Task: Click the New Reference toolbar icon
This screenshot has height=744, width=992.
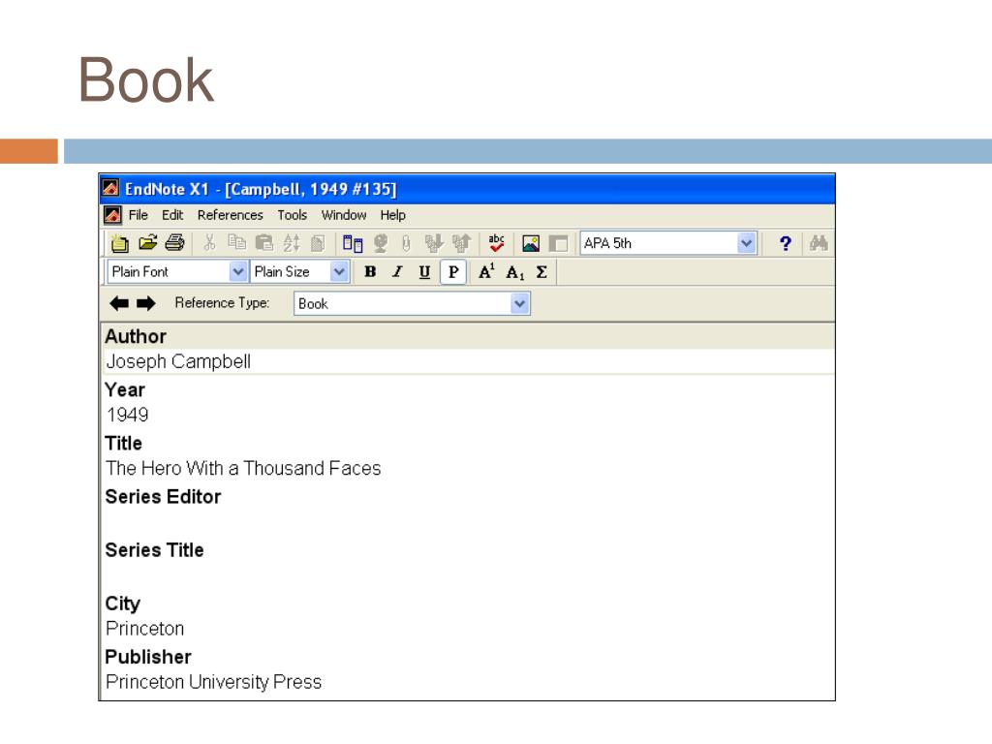Action: click(x=119, y=243)
